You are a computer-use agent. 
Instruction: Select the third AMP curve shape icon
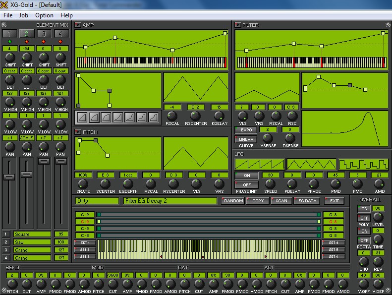pyautogui.click(x=106, y=118)
